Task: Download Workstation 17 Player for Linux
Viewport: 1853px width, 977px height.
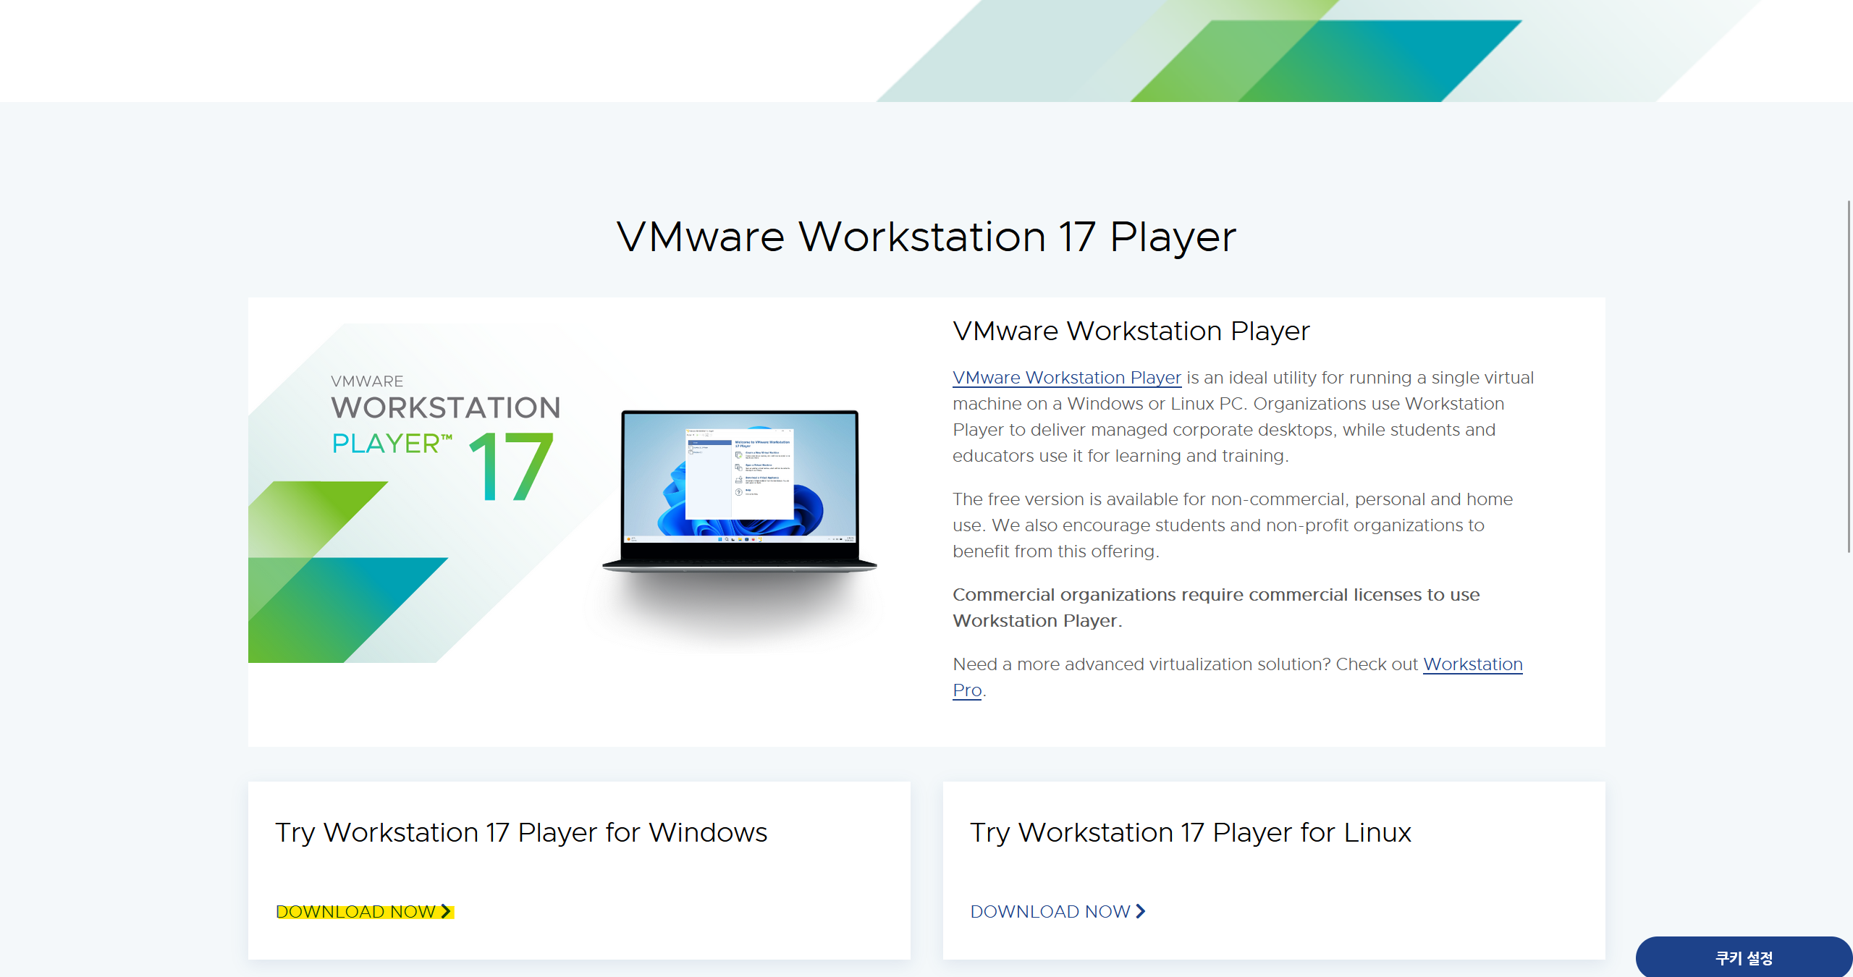Action: [1050, 911]
